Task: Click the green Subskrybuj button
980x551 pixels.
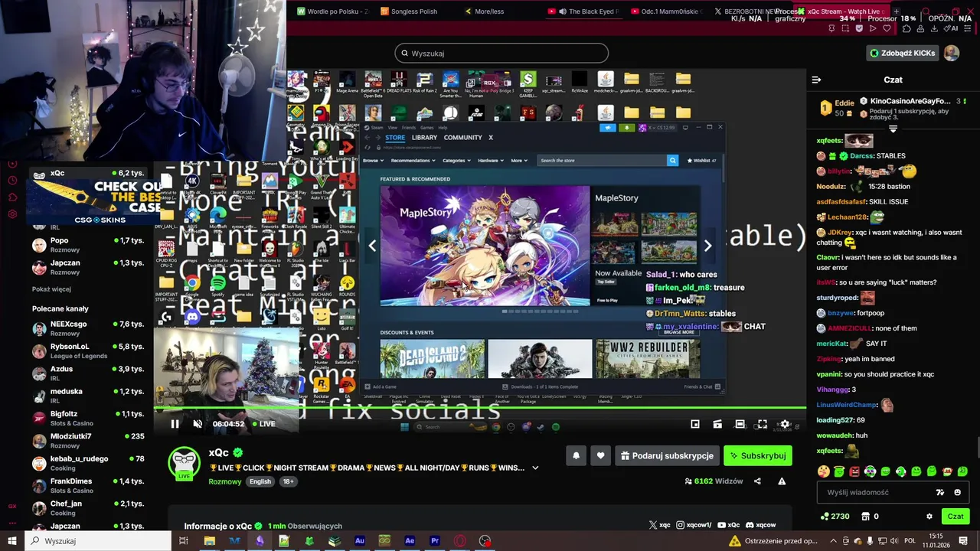Action: point(757,455)
